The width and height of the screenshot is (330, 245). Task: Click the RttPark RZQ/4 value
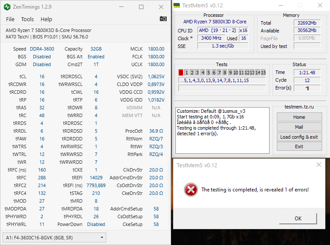156,154
